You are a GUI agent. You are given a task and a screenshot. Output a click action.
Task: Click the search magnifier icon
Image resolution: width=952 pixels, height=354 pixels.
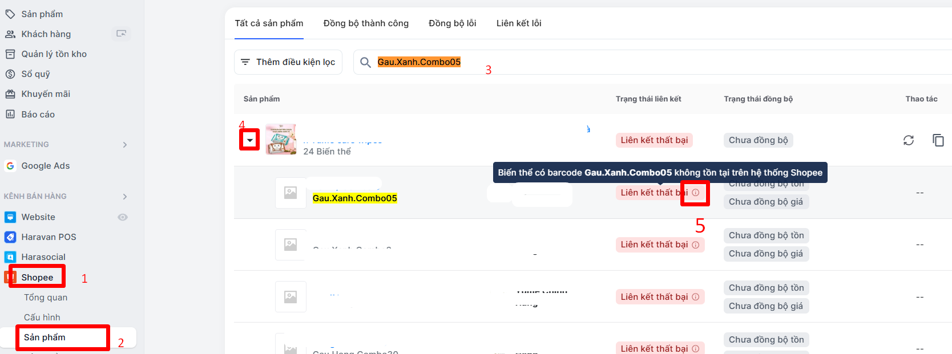pos(365,62)
